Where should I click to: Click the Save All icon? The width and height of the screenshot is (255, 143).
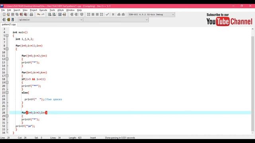tap(17, 14)
